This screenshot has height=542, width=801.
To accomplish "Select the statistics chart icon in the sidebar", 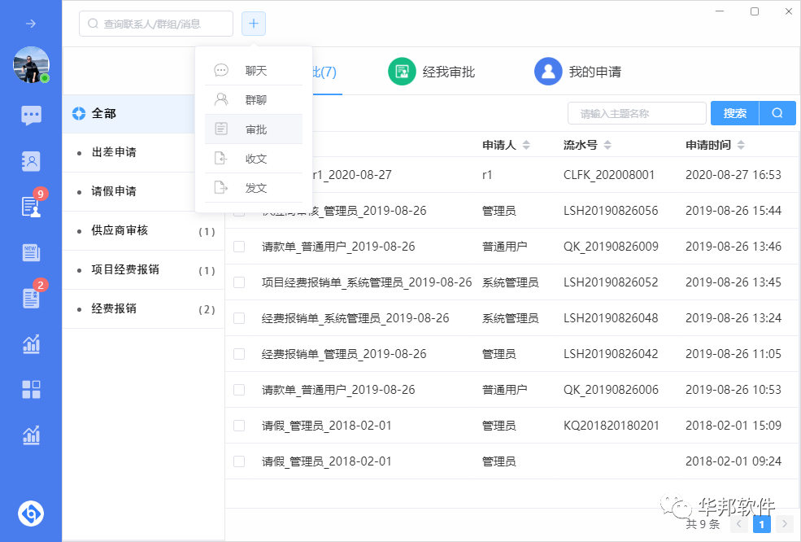I will click(31, 344).
